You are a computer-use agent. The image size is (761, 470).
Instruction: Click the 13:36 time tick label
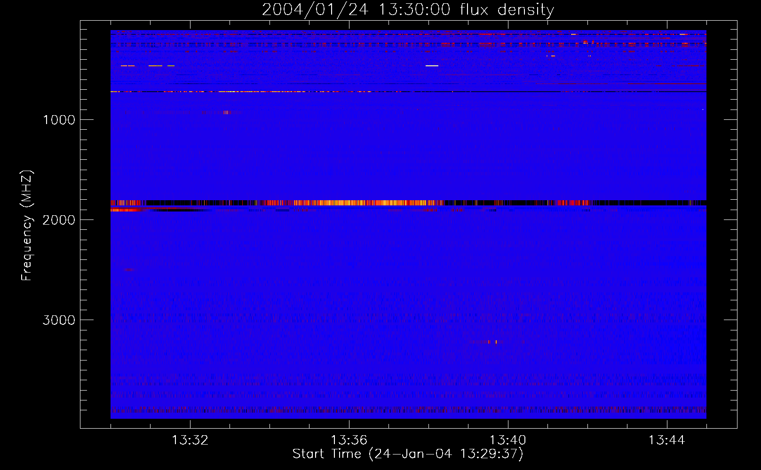coord(349,440)
